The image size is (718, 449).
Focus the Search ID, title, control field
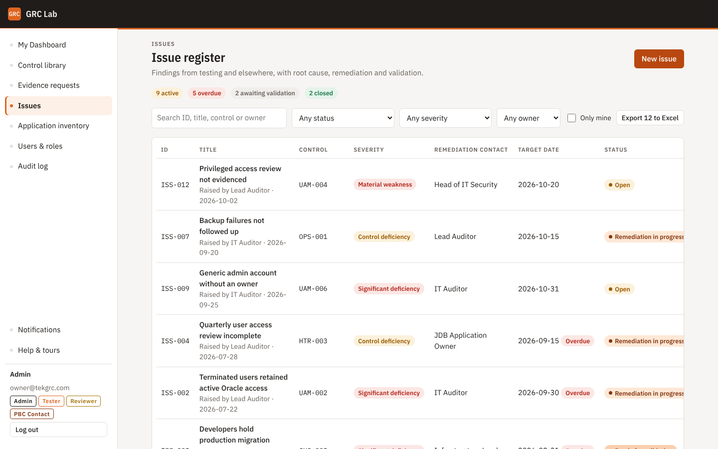click(219, 118)
